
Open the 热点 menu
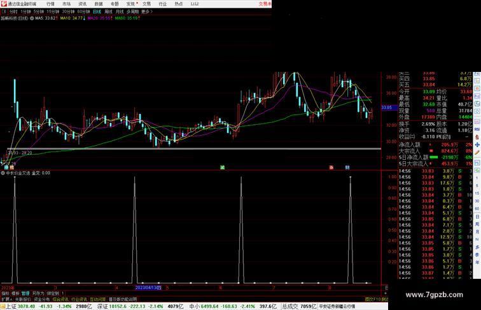point(179,4)
